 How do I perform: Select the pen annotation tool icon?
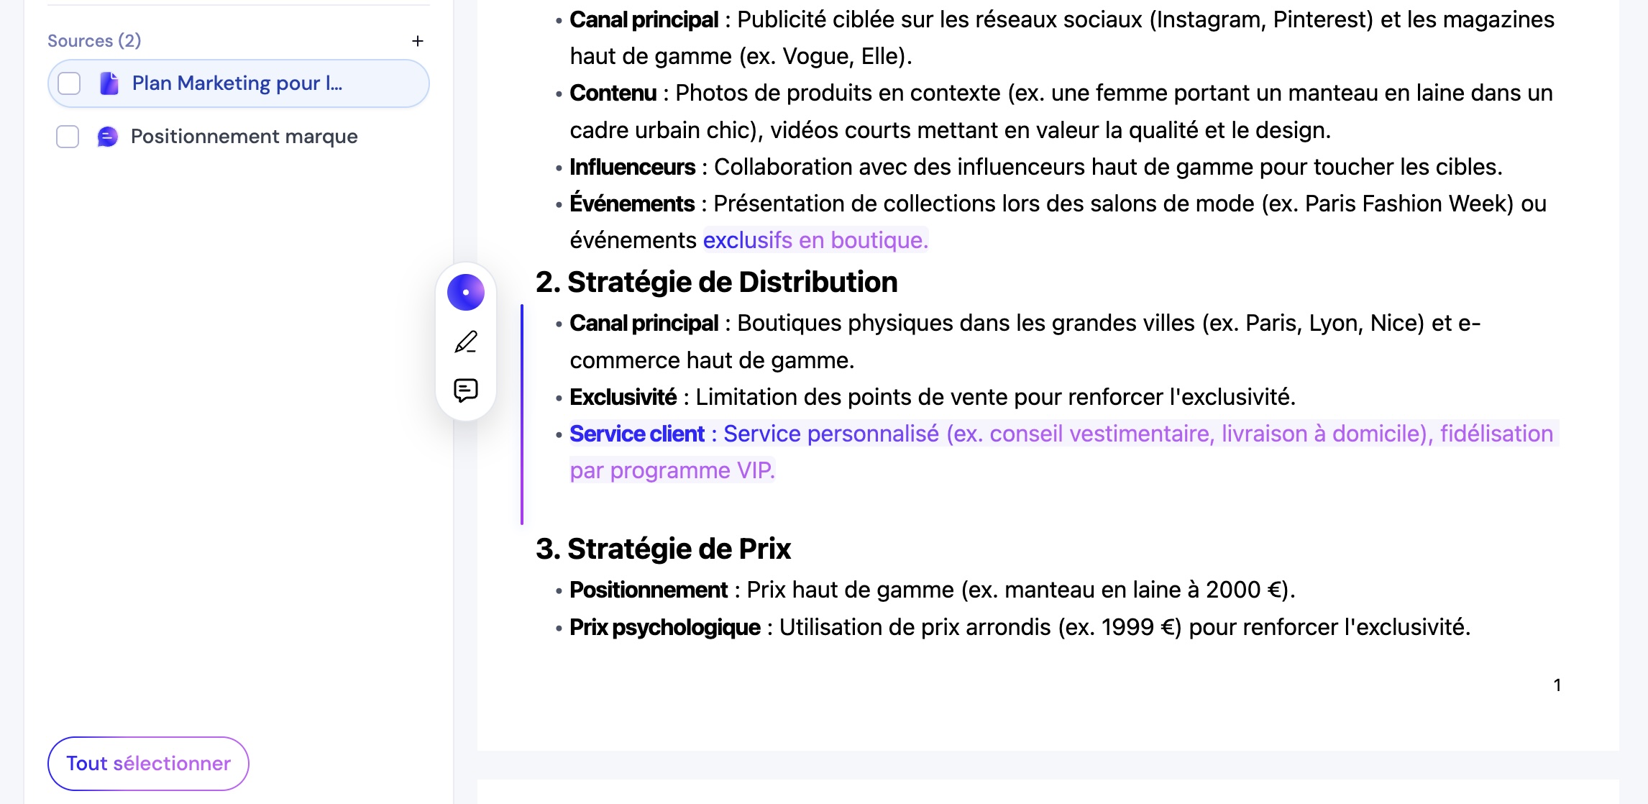[464, 343]
